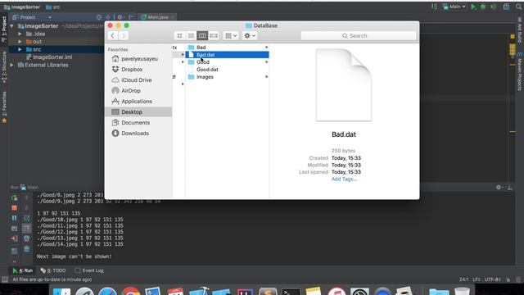Debug the Main configuration

(483, 7)
